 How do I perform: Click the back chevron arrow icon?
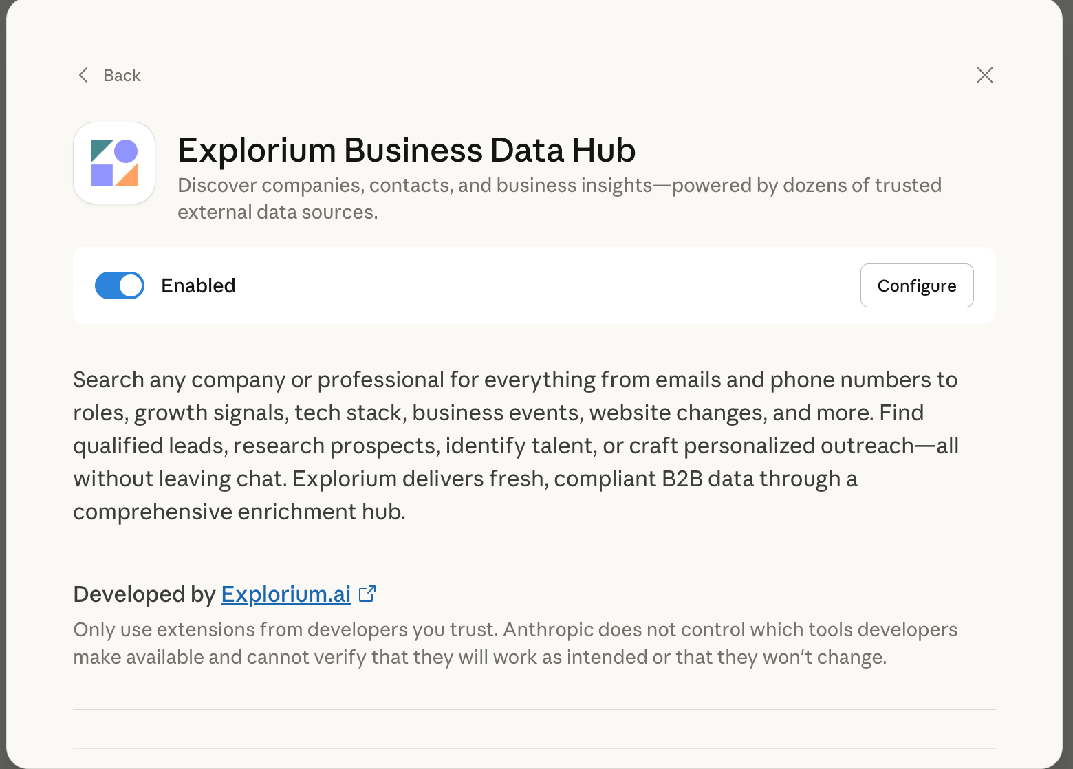pyautogui.click(x=83, y=75)
